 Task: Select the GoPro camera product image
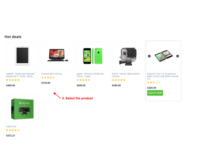point(128,56)
